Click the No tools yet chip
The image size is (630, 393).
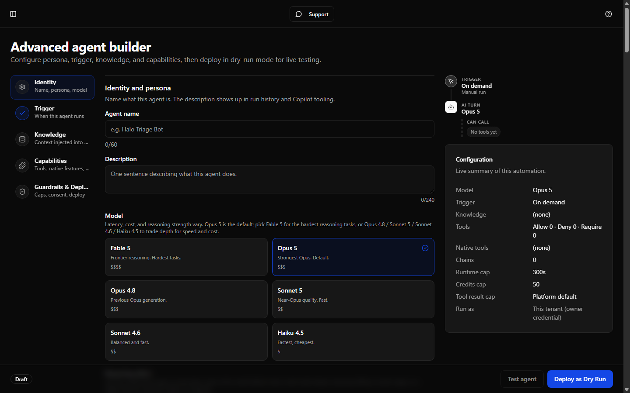pos(483,132)
